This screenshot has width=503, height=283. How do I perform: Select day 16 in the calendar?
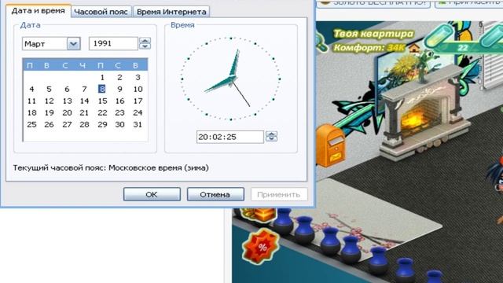pos(120,101)
